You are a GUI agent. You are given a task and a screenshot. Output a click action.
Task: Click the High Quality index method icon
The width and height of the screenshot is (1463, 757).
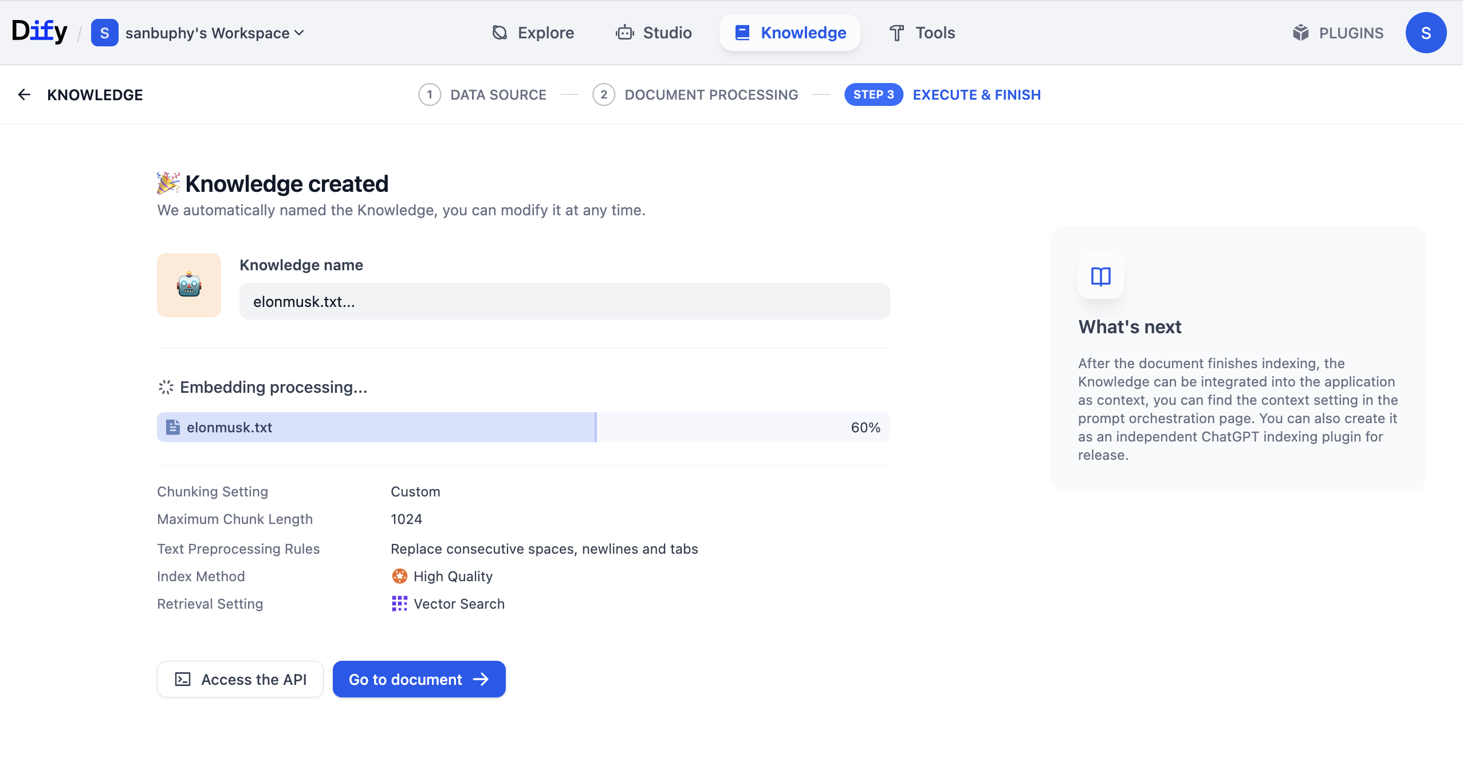pos(399,576)
